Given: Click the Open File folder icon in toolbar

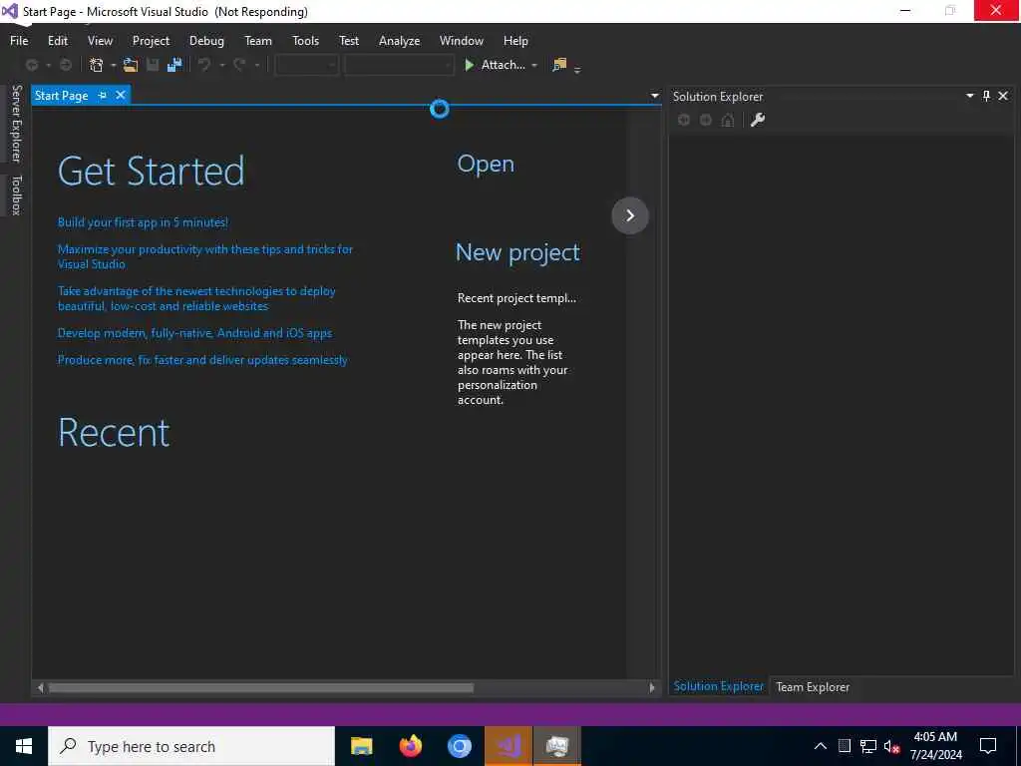Looking at the screenshot, I should tap(131, 65).
